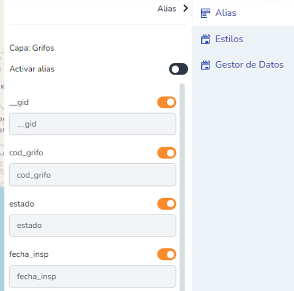
Task: Click the cod_grifo alias text box
Action: pos(92,175)
